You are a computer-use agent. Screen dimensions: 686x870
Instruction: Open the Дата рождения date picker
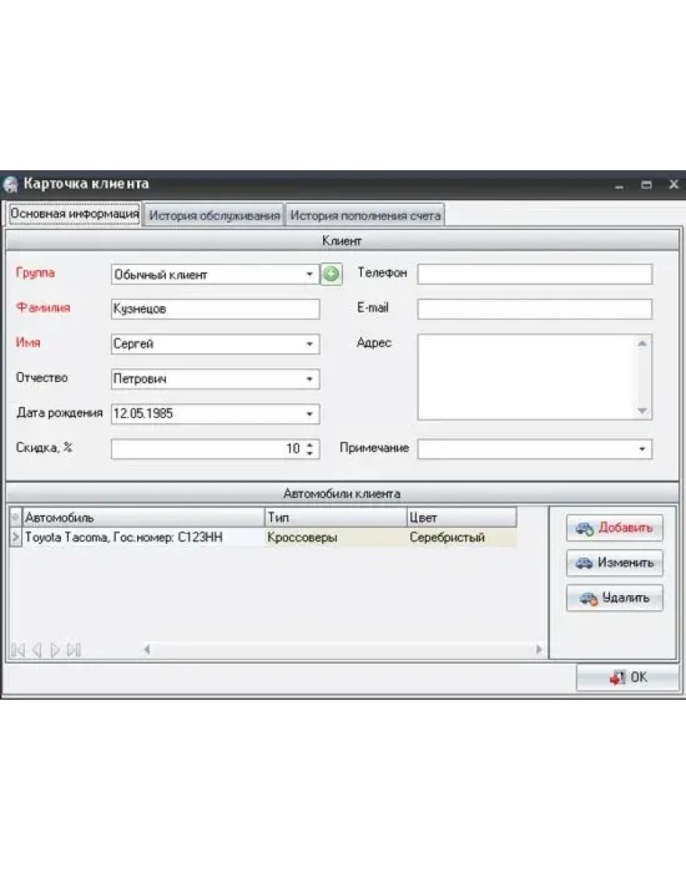[x=310, y=414]
